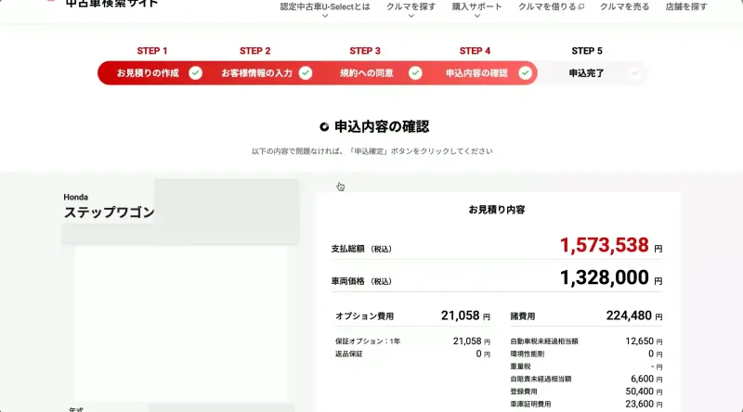This screenshot has height=412, width=743.
Task: Select the 申込内容の確認 step
Action: tap(476, 73)
